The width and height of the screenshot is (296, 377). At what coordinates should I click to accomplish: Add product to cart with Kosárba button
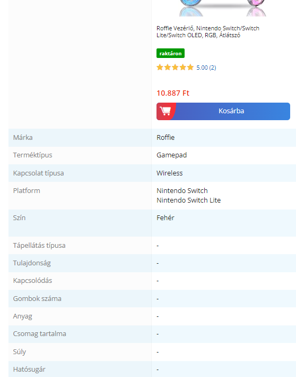click(223, 111)
